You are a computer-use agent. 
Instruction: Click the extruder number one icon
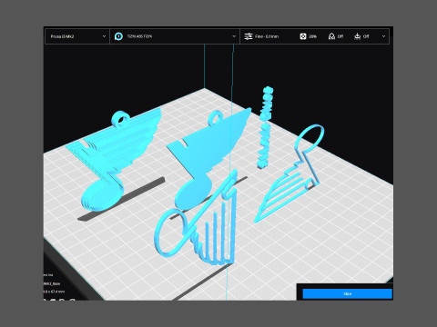pos(118,36)
